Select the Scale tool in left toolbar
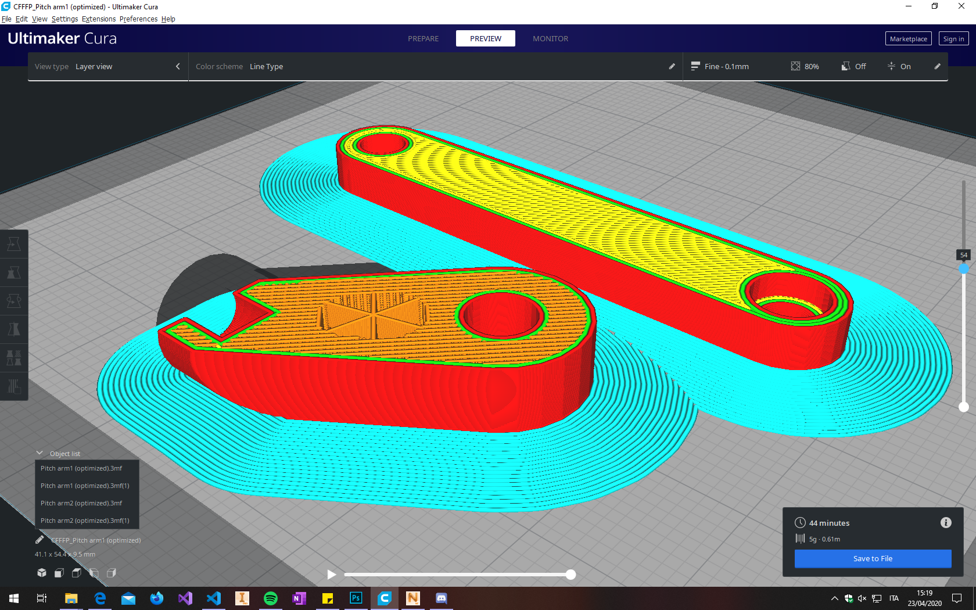The image size is (976, 610). click(x=14, y=272)
